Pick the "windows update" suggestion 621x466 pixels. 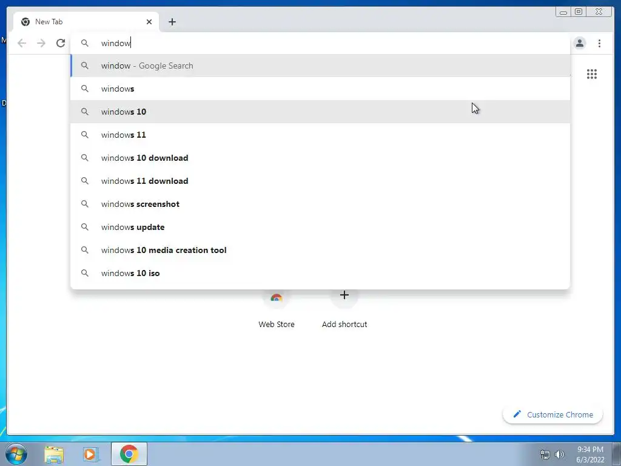pos(320,227)
